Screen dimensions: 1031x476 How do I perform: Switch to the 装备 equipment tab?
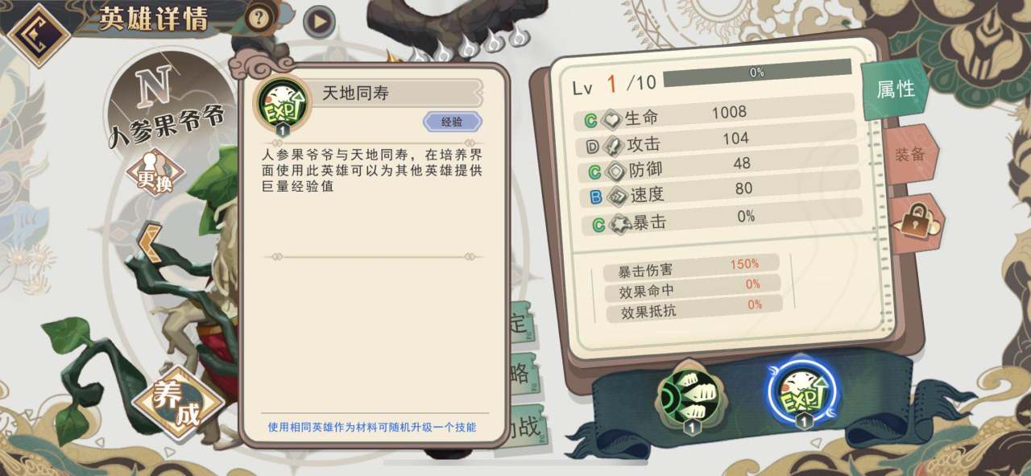click(x=910, y=155)
